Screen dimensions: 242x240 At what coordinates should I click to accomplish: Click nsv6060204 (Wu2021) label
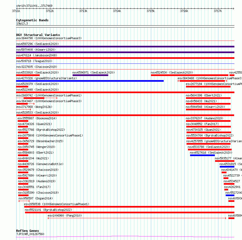[33, 158]
